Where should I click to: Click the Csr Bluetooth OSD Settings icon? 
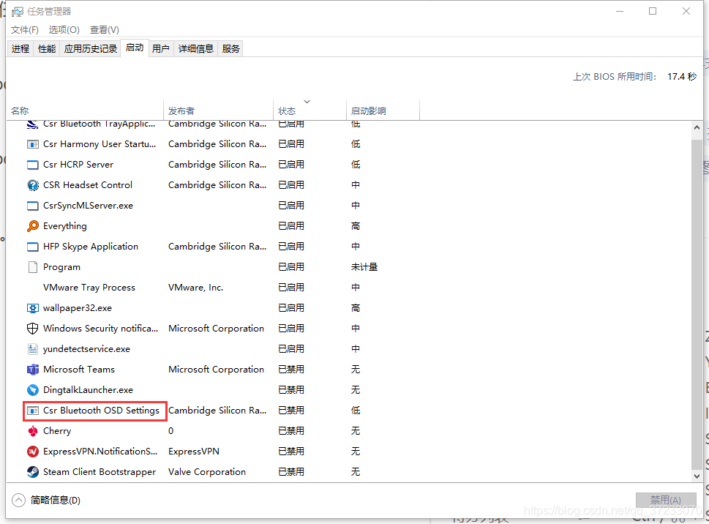pyautogui.click(x=32, y=411)
